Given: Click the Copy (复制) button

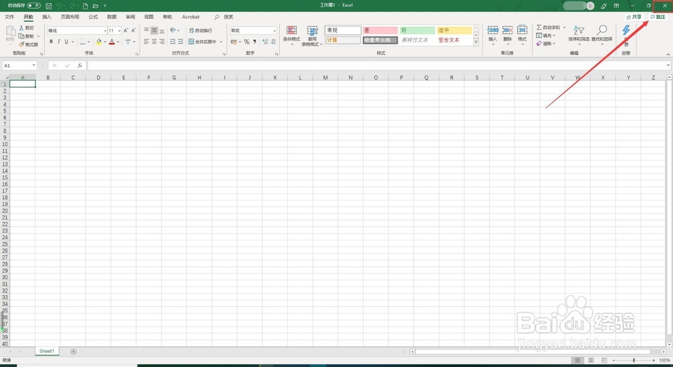Looking at the screenshot, I should 27,36.
